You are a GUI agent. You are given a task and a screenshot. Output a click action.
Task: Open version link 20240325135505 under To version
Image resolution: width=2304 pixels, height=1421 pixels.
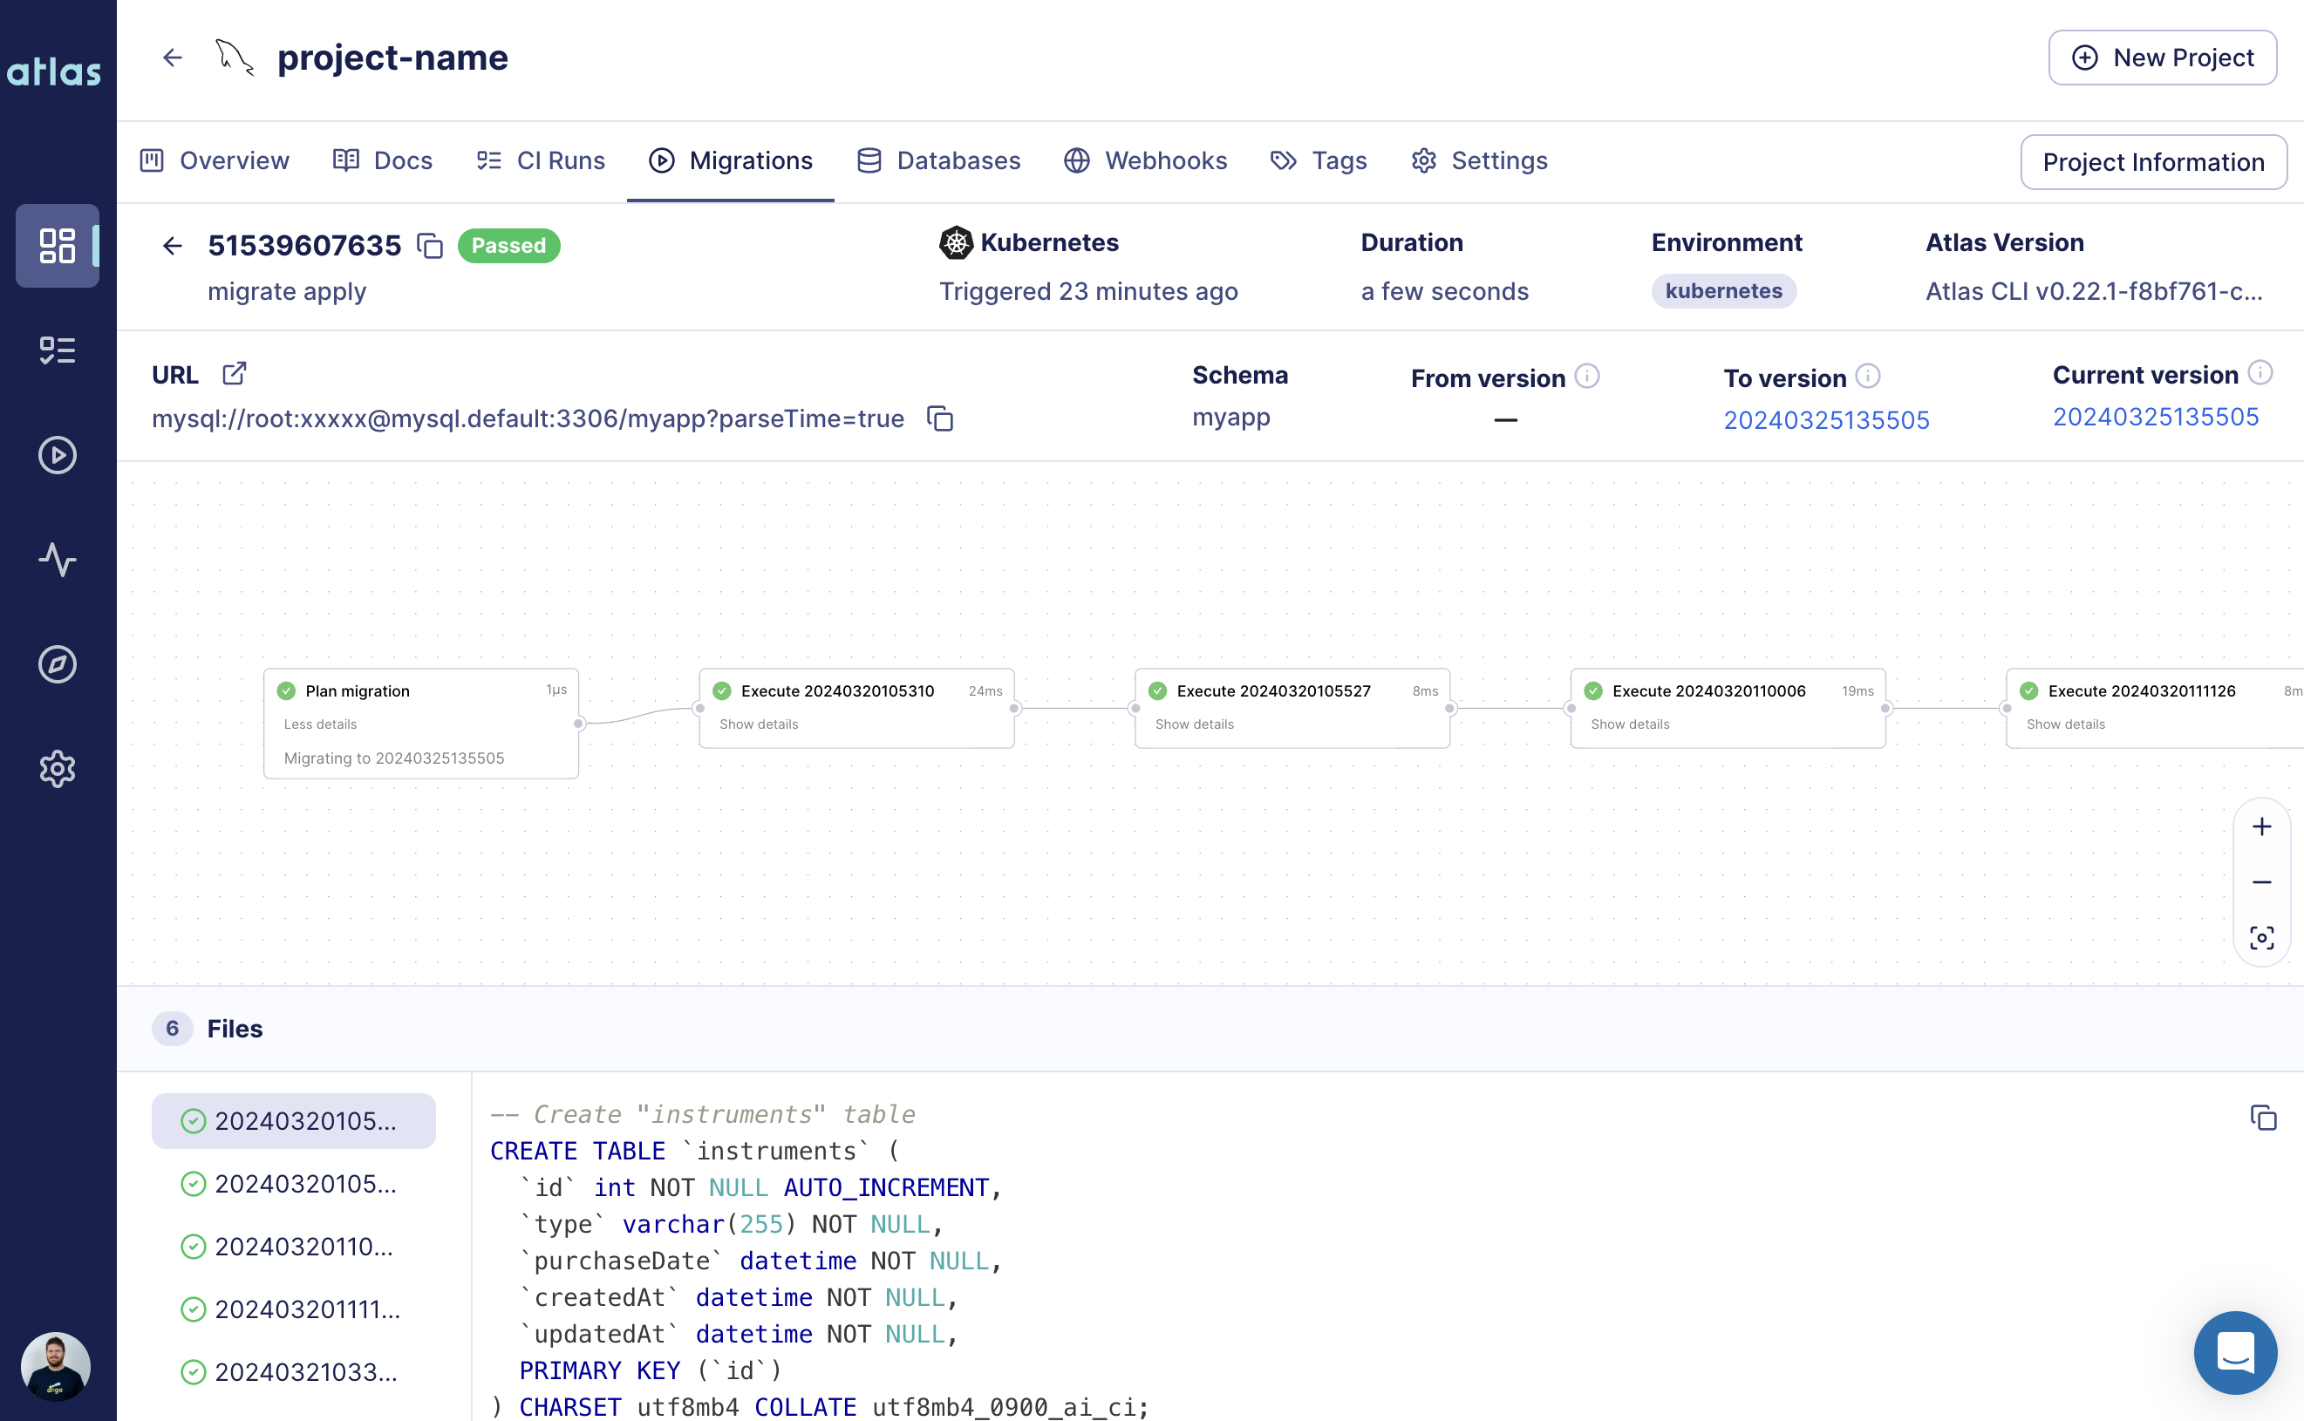[x=1826, y=420]
